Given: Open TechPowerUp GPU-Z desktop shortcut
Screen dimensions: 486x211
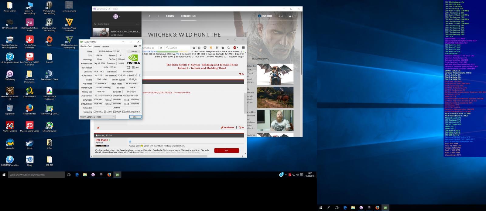Looking at the screenshot, I should [x=49, y=109].
